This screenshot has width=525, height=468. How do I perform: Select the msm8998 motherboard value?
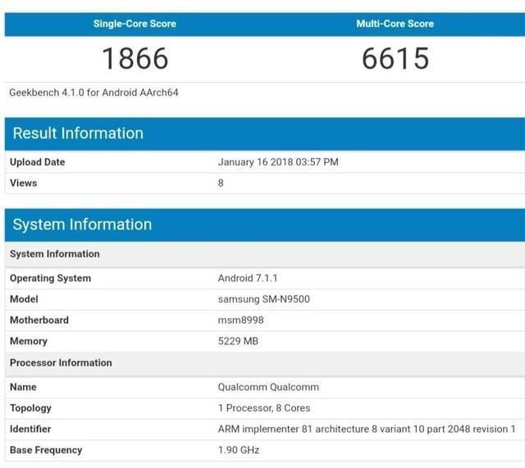[241, 320]
